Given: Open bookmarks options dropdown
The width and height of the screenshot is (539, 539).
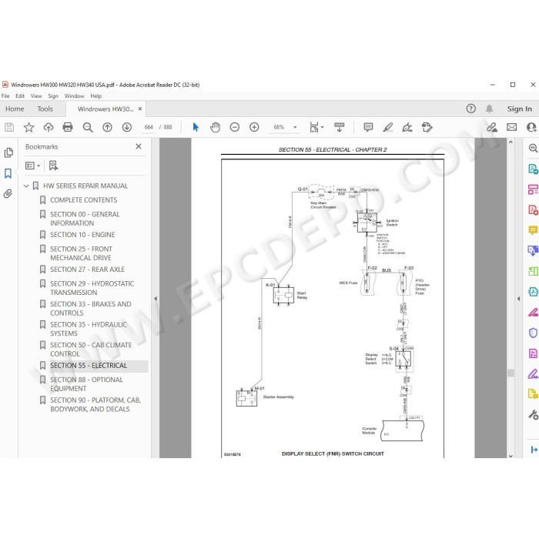Looking at the screenshot, I should [x=32, y=166].
